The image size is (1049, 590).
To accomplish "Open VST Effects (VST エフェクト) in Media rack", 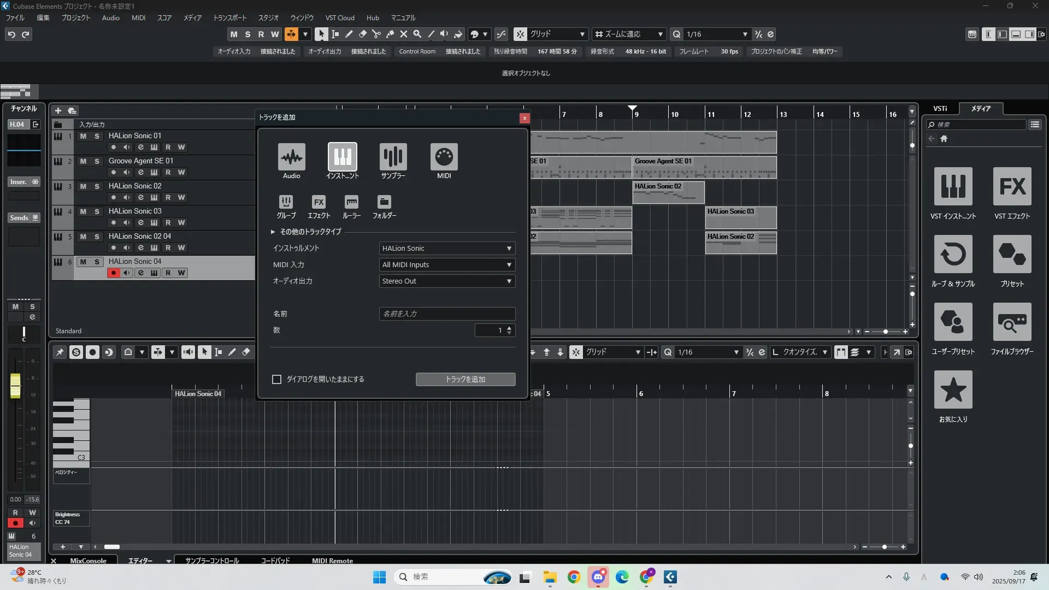I will click(1012, 187).
